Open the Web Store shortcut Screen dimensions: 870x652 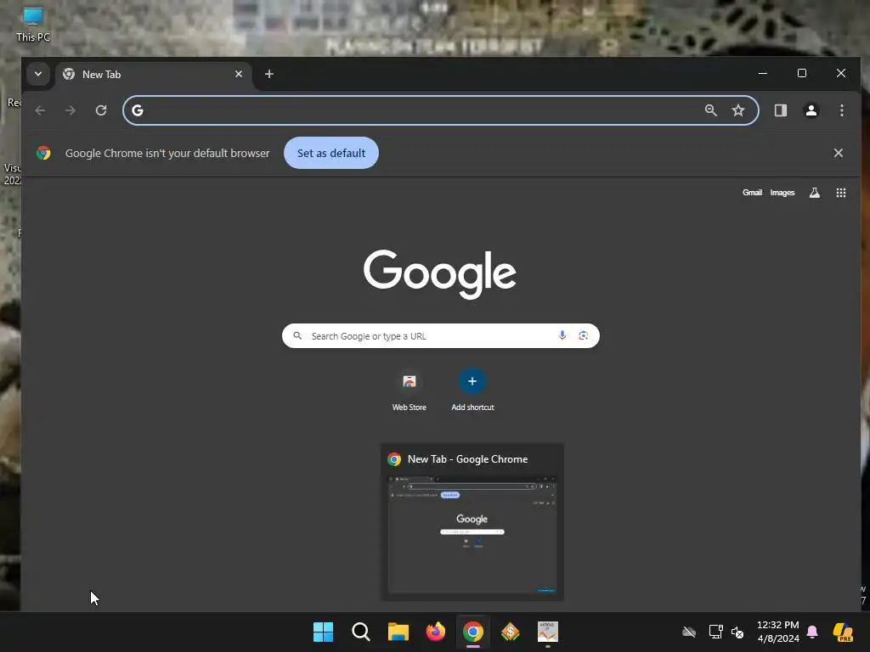[410, 391]
